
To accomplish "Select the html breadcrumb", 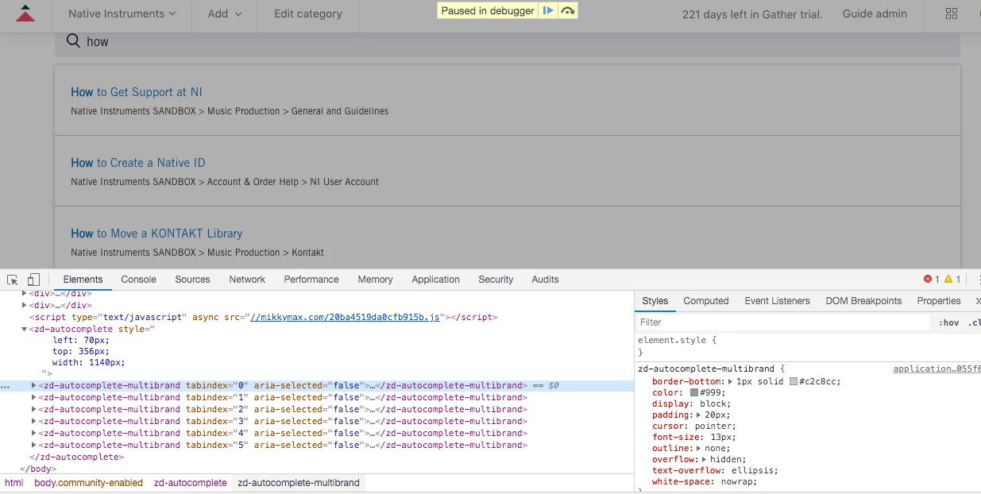I will pos(14,483).
